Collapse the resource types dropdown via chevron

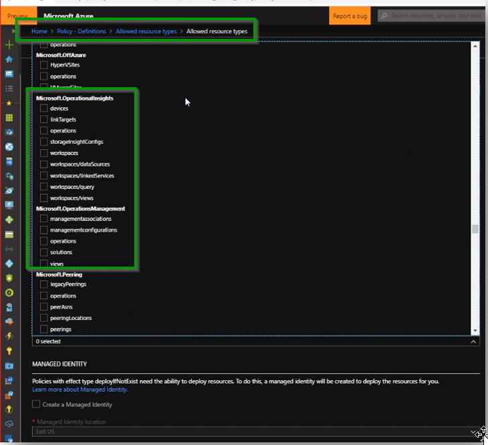[473, 341]
